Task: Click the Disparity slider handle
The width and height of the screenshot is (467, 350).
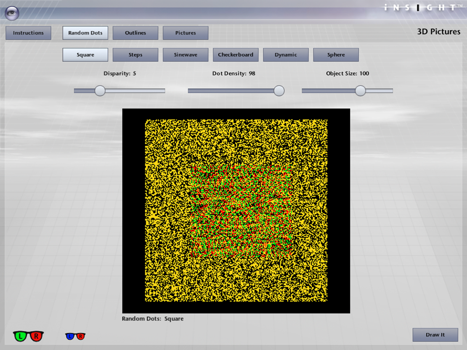Action: coord(100,91)
